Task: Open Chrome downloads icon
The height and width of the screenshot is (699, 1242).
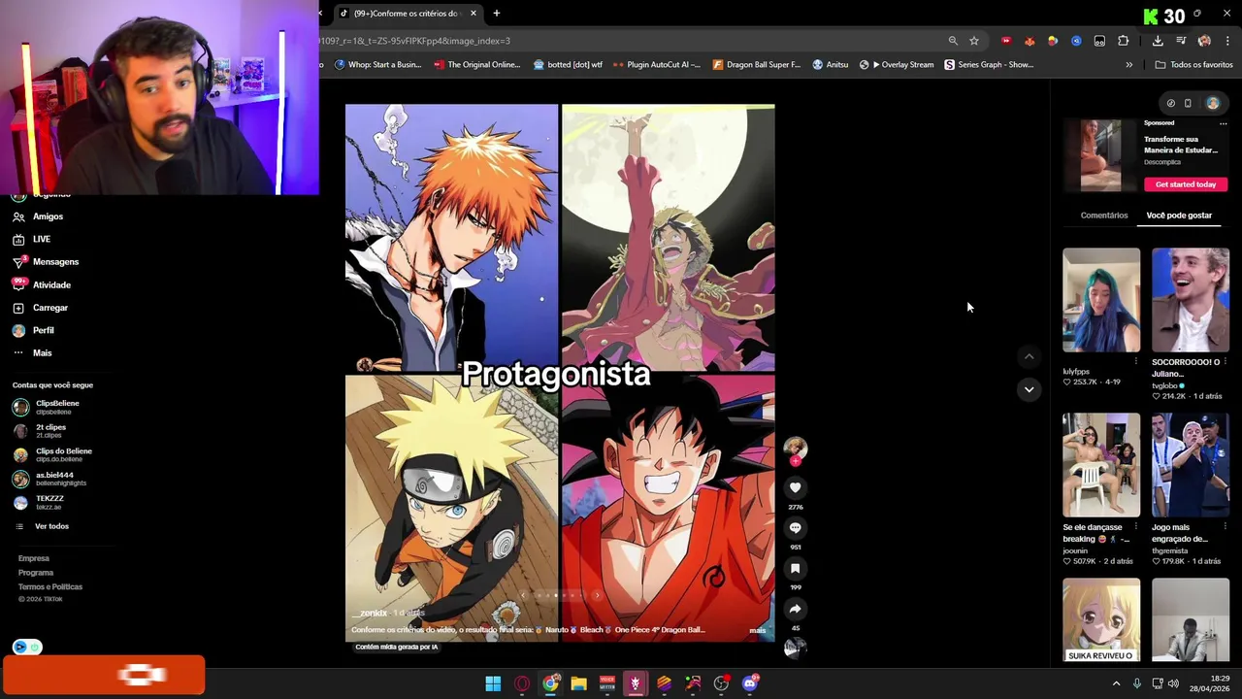Action: coord(1158,41)
